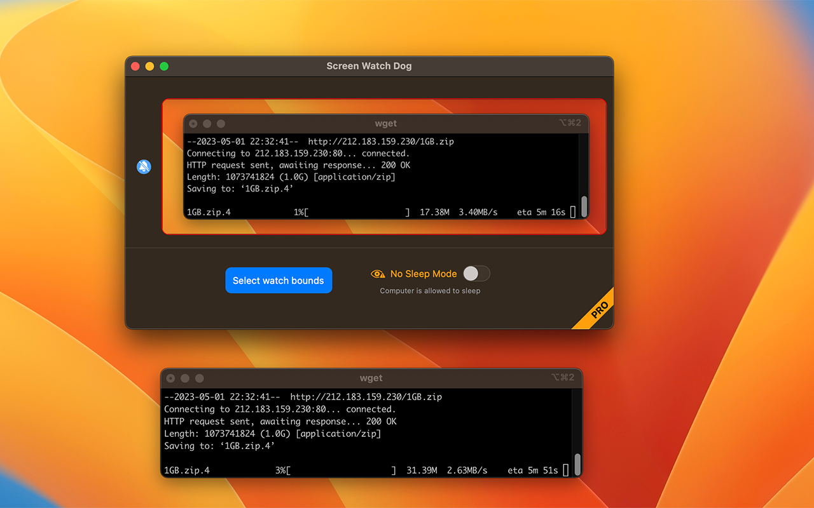
Task: Click the wget title in lower terminal window
Action: click(x=371, y=378)
